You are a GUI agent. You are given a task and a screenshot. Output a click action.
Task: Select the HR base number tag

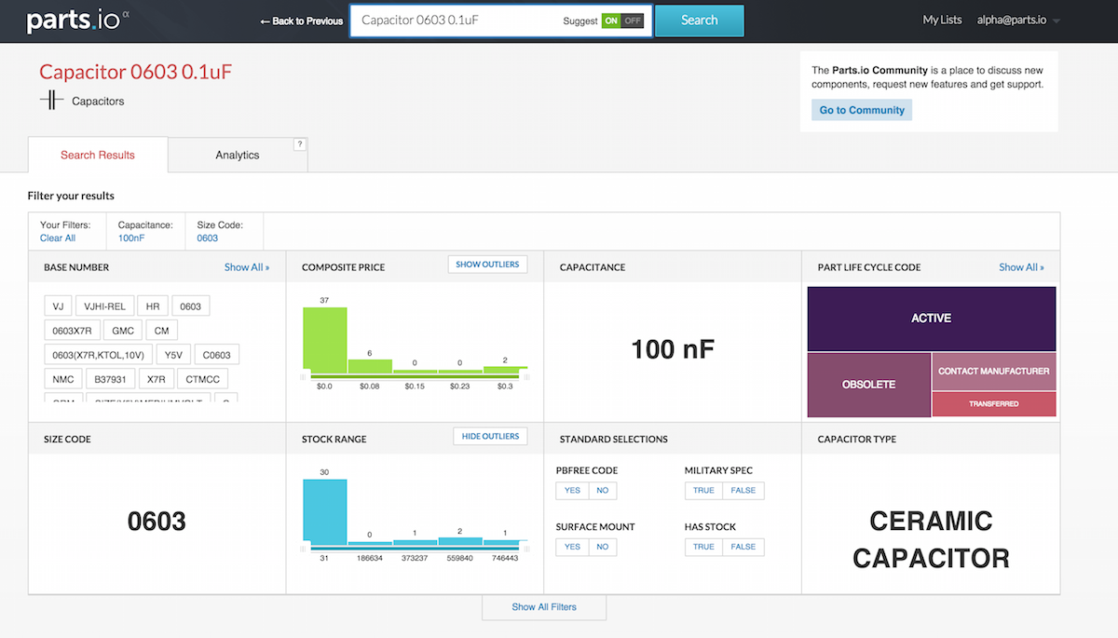pyautogui.click(x=153, y=305)
